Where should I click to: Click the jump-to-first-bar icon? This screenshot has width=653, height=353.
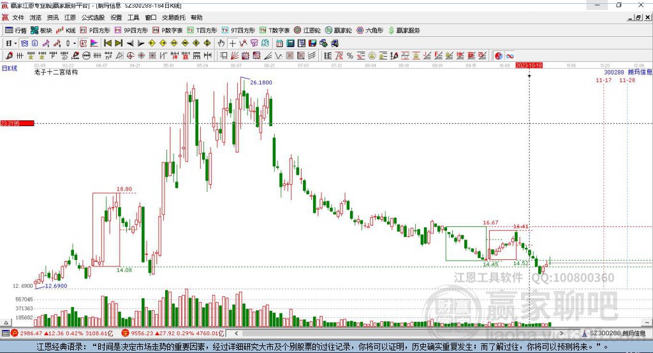107,43
